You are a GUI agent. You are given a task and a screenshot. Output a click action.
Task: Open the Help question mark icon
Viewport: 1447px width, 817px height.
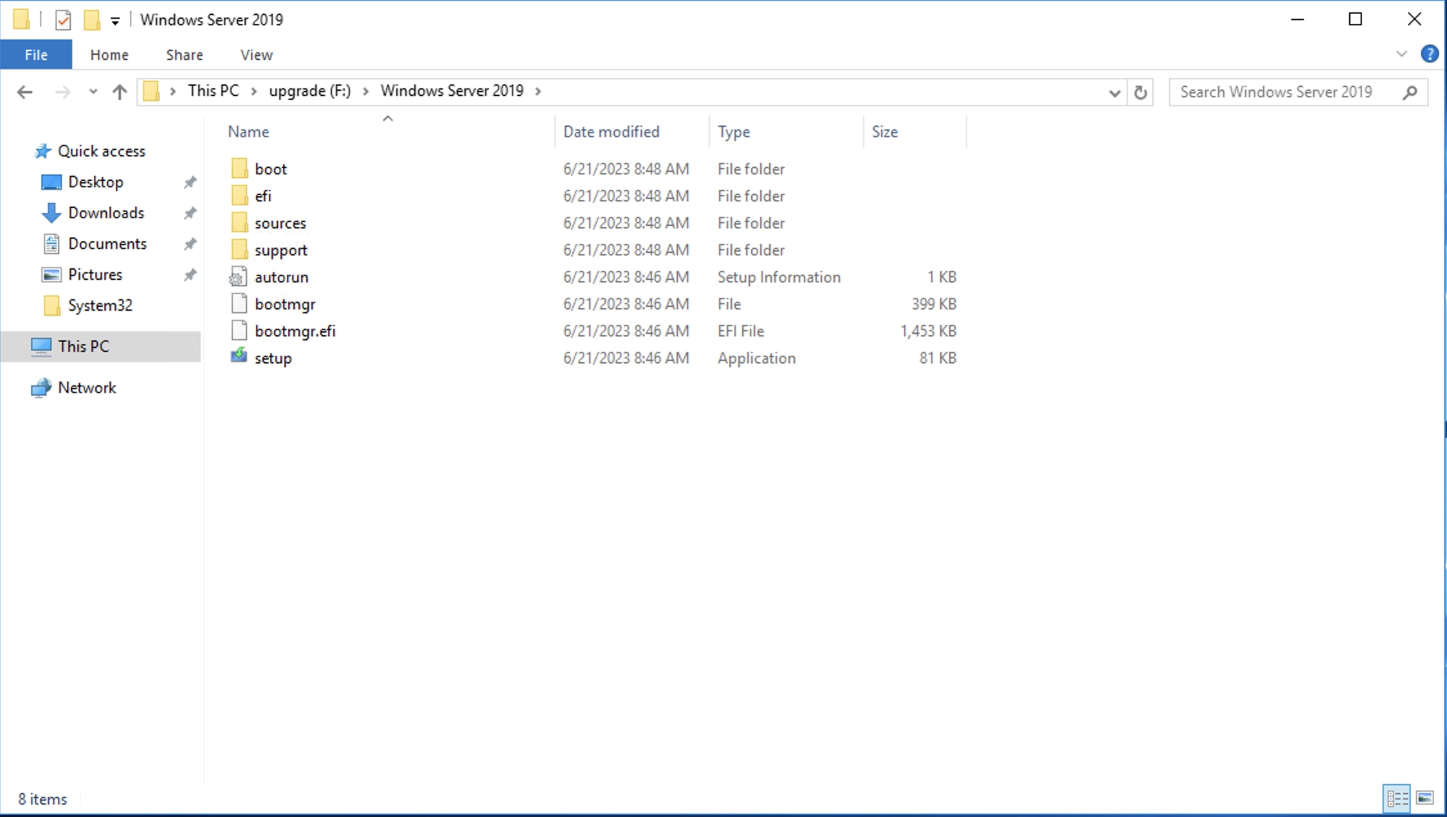click(1429, 54)
